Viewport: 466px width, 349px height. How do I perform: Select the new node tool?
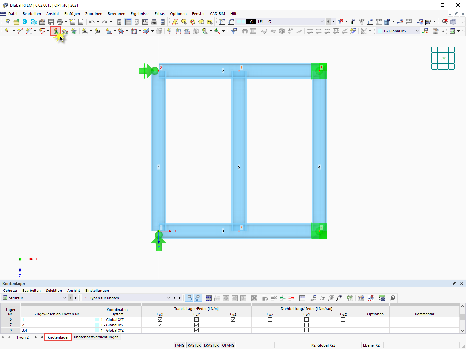tap(7, 31)
